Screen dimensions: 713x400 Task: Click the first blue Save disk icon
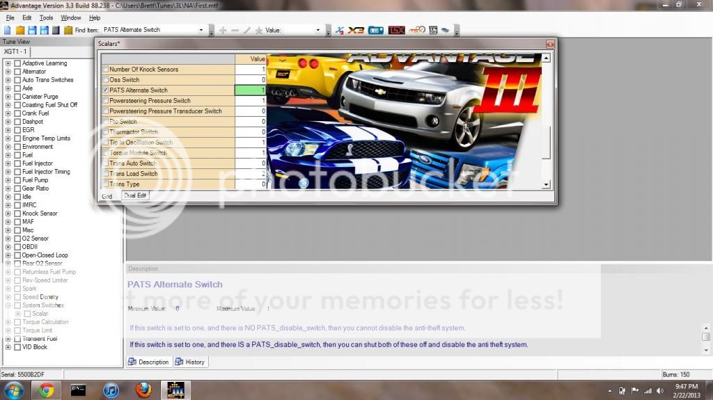pos(32,31)
